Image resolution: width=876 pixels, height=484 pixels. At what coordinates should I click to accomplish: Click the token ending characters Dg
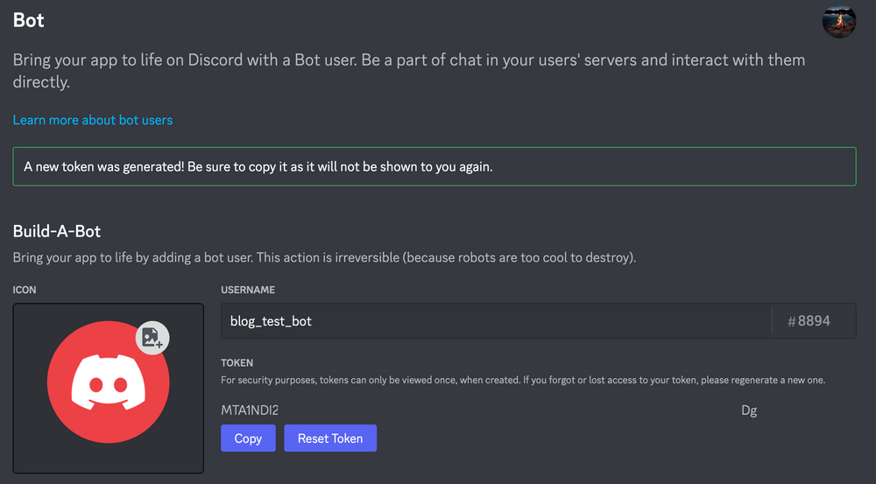pos(749,410)
